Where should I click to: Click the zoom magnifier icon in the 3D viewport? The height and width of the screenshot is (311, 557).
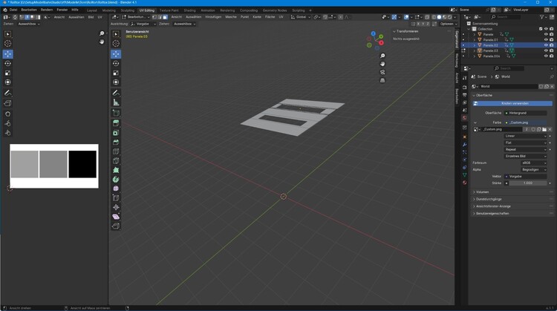point(382,56)
